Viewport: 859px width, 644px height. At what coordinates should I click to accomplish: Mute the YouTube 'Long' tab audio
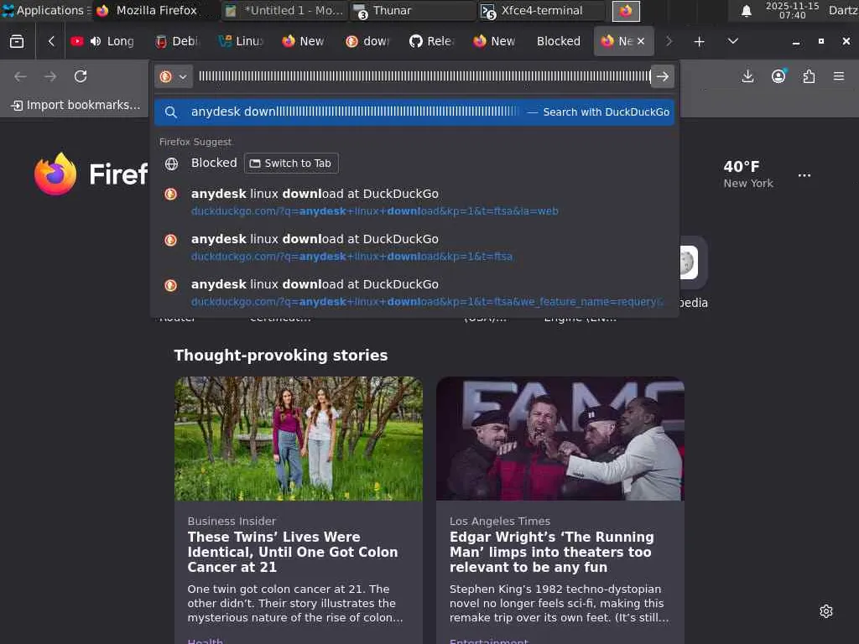[96, 41]
